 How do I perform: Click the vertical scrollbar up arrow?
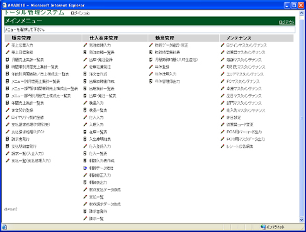tap(302, 13)
